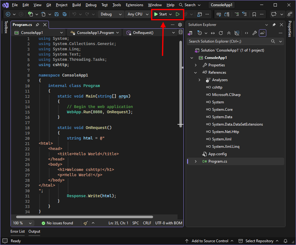Click the Open File toolbar icon
Image resolution: width=296 pixels, height=245 pixels.
click(43, 14)
